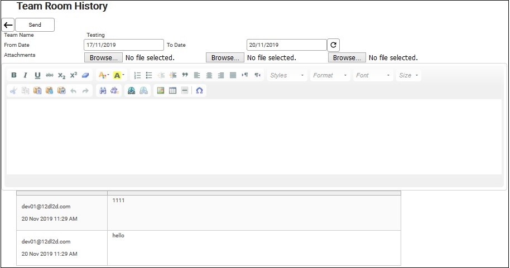The height and width of the screenshot is (268, 510).
Task: Center align the text
Action: (x=209, y=75)
